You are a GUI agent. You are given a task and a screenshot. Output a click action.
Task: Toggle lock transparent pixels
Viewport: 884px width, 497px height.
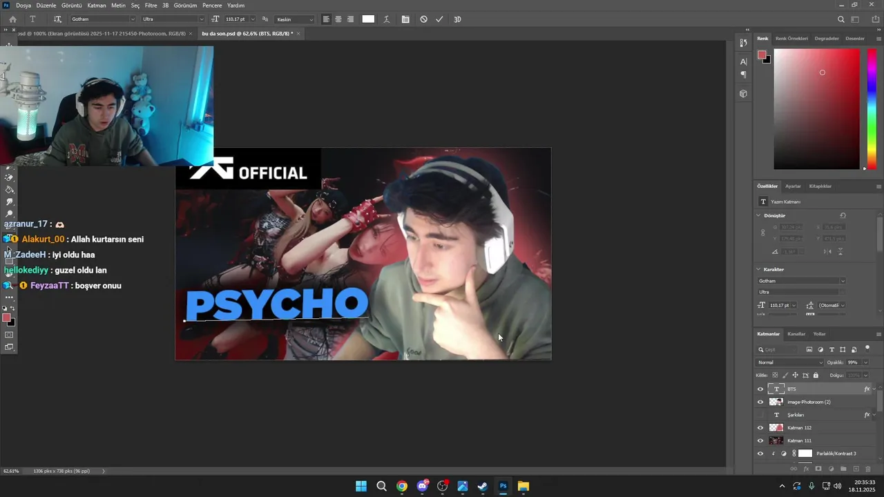click(775, 375)
